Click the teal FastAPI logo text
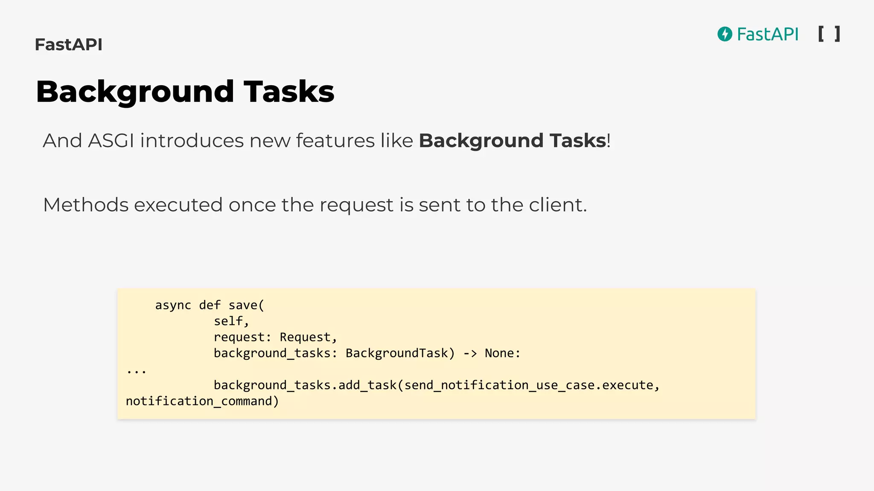The image size is (874, 491). 768,34
